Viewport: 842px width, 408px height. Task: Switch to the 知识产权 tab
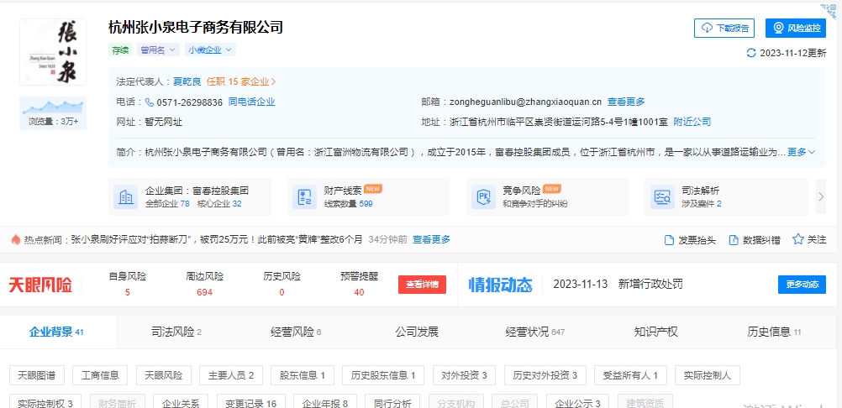[655, 332]
